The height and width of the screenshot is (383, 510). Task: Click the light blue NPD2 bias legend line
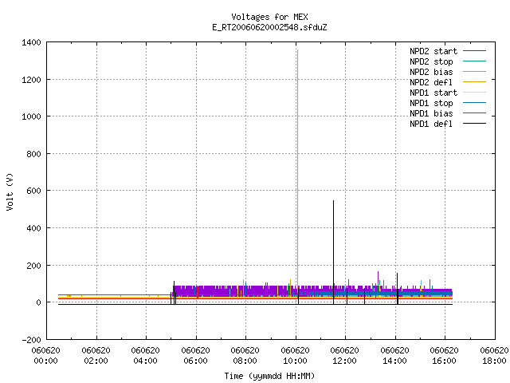[x=474, y=72]
